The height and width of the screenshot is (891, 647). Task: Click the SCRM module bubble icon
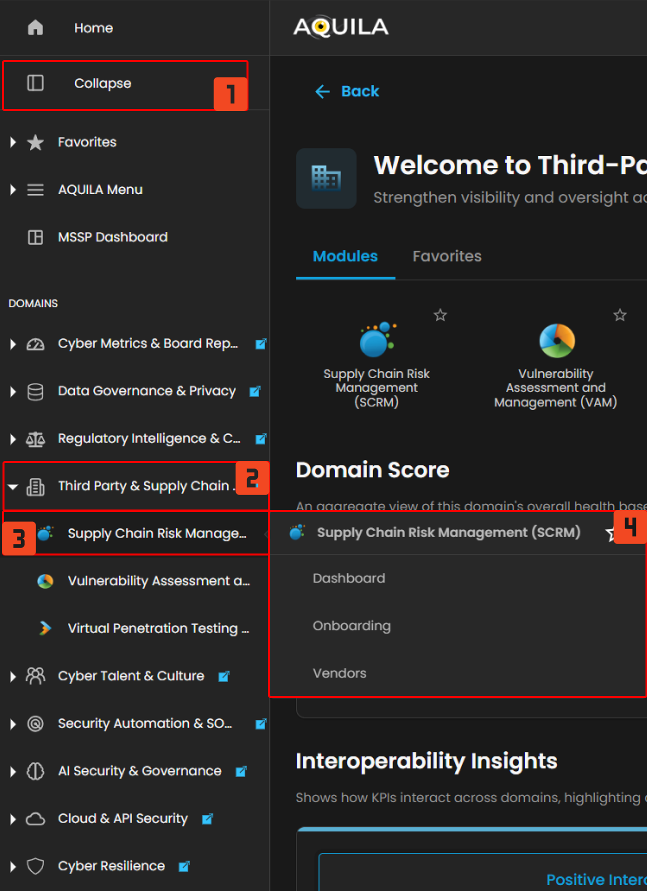pyautogui.click(x=377, y=339)
